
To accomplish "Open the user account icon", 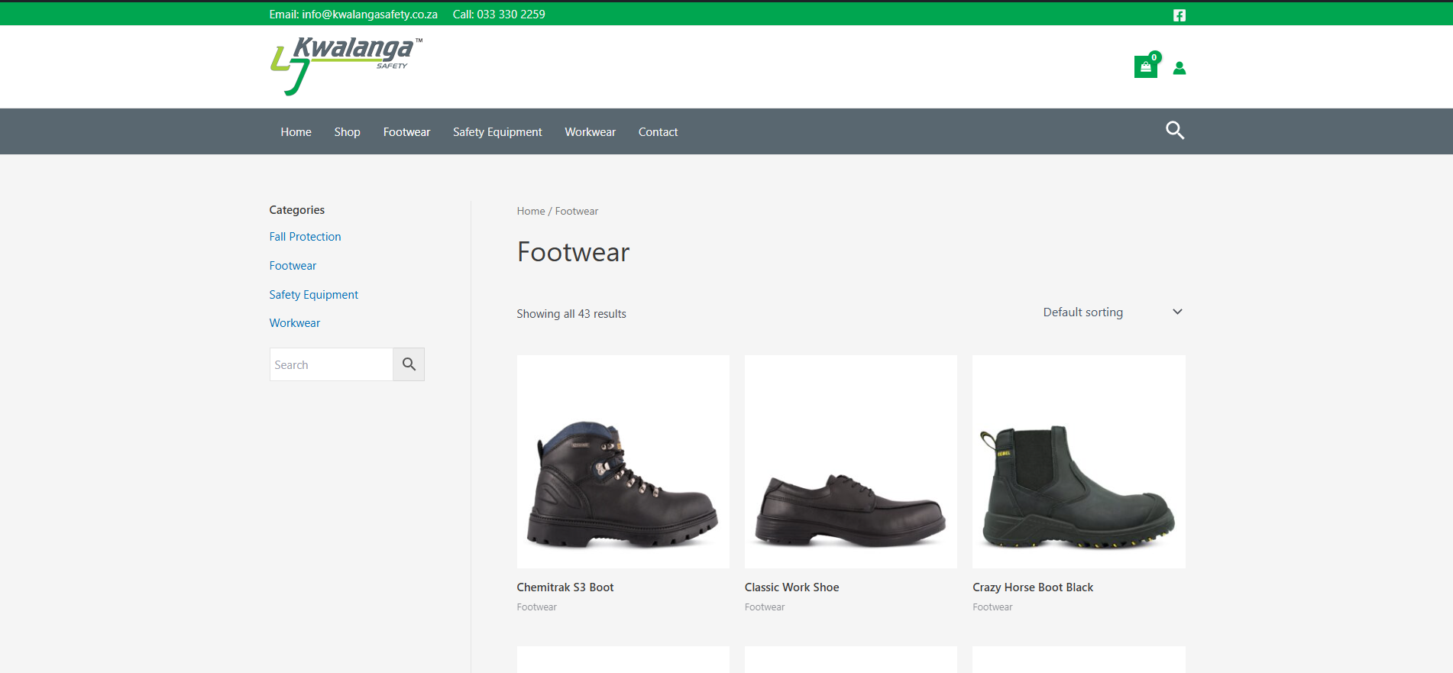I will coord(1179,68).
